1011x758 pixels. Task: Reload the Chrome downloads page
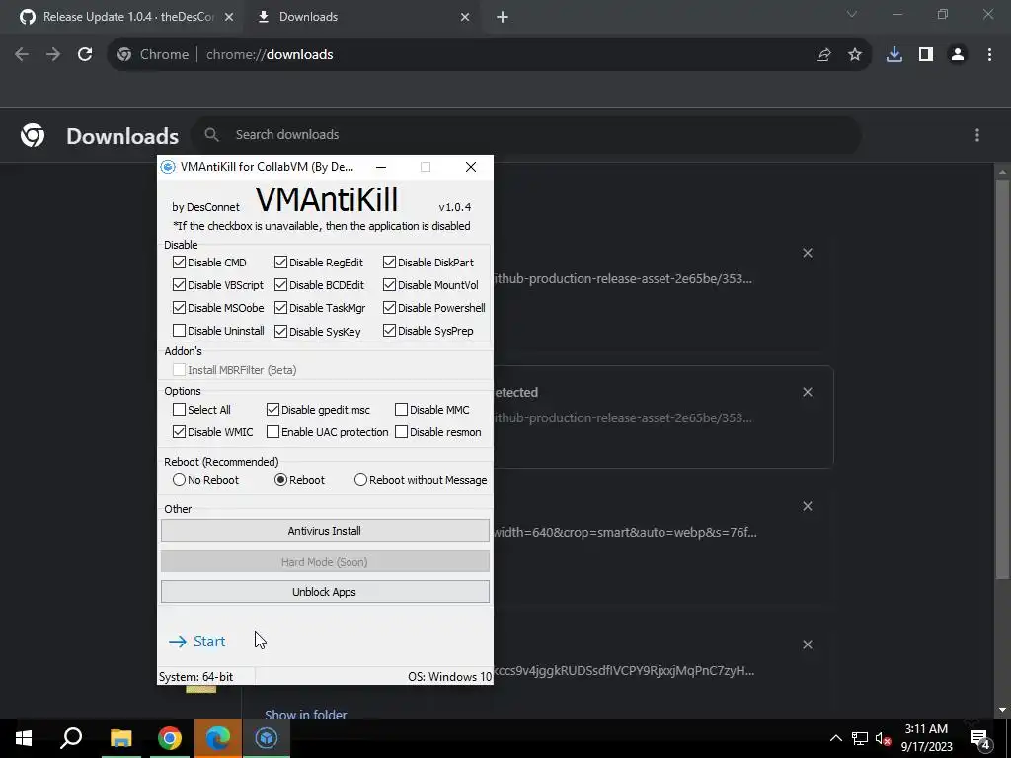(85, 55)
